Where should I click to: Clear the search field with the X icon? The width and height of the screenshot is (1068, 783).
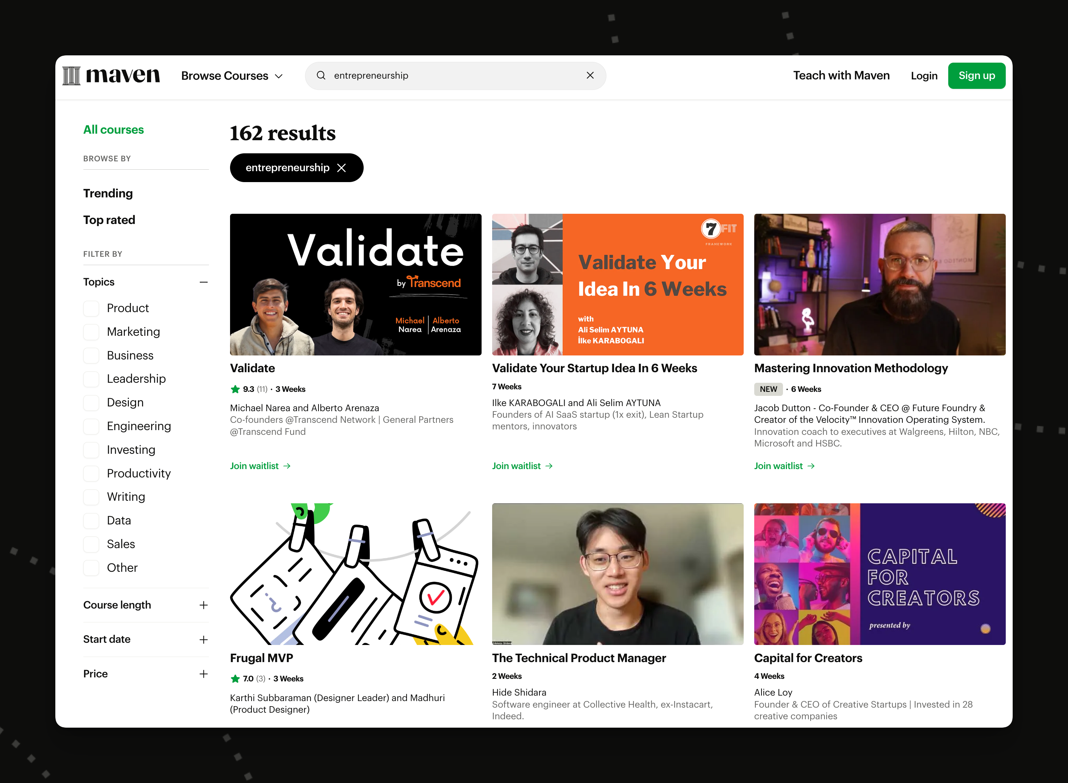590,75
